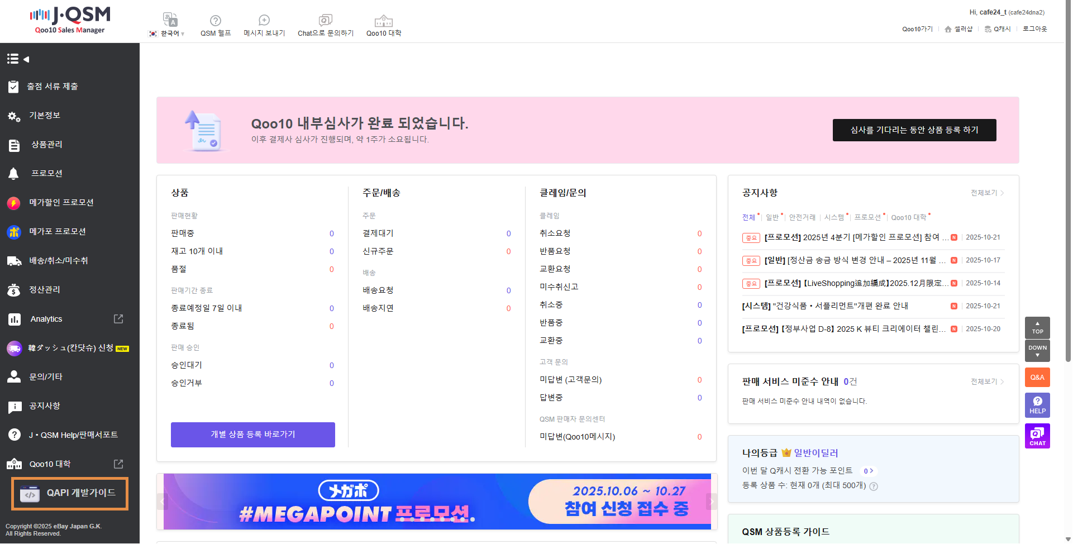Click the 판매중 count
1073x544 pixels.
tap(332, 233)
